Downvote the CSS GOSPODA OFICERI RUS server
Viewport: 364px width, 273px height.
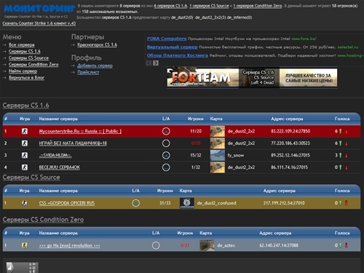coord(347,203)
